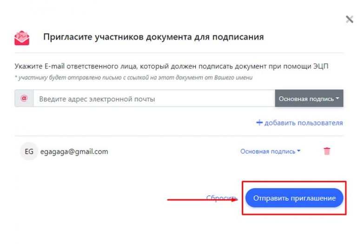Click the "добавить пользователя" link
This screenshot has height=244, width=357.
(x=299, y=123)
